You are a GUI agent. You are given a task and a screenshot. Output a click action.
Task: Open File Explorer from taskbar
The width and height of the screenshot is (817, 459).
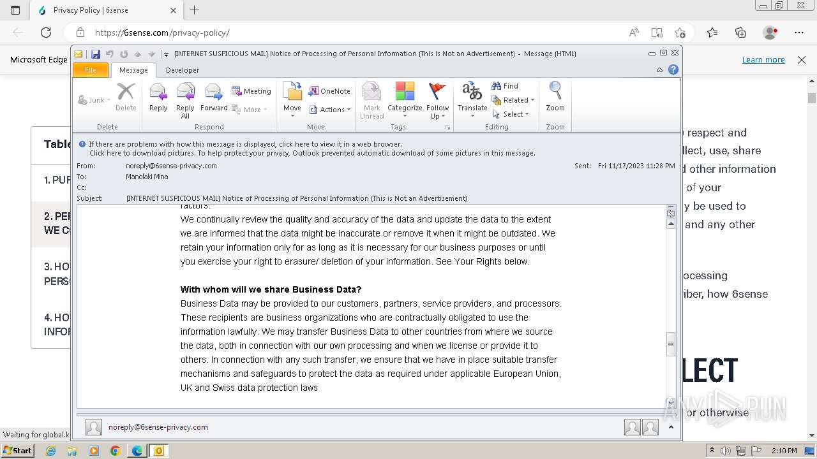[72, 451]
